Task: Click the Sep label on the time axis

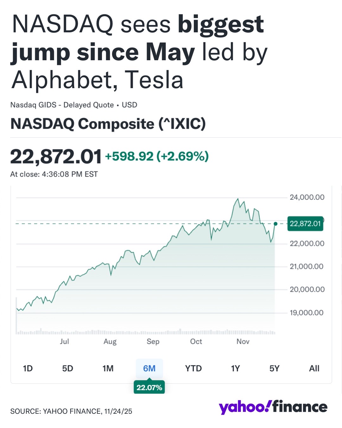Action: pos(153,341)
